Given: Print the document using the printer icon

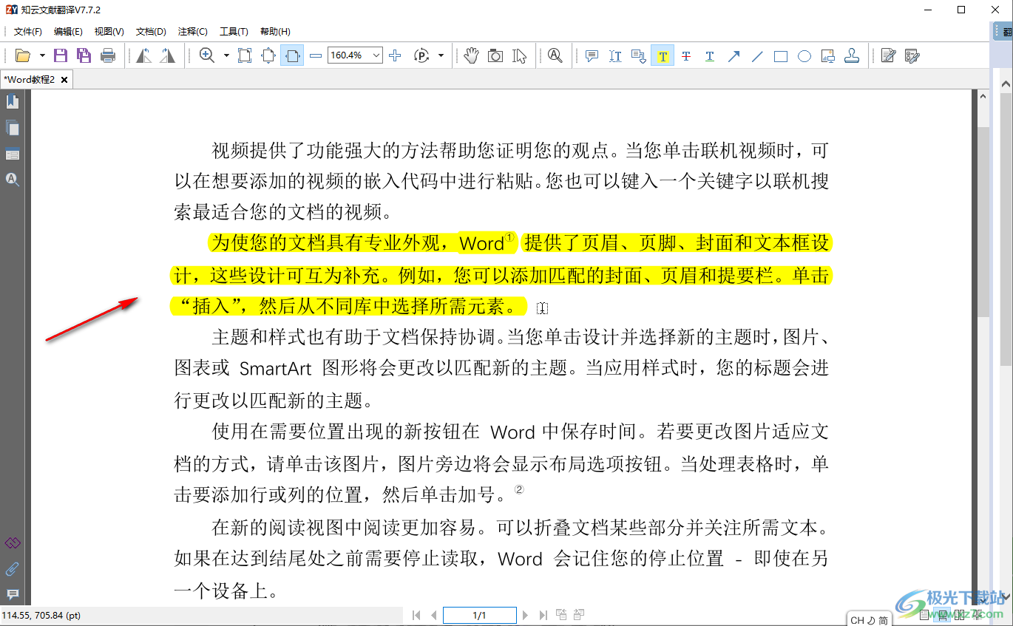Looking at the screenshot, I should click(108, 55).
